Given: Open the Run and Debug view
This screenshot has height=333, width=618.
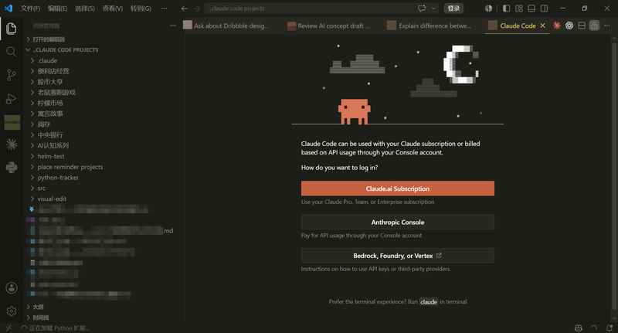Looking at the screenshot, I should pos(12,99).
